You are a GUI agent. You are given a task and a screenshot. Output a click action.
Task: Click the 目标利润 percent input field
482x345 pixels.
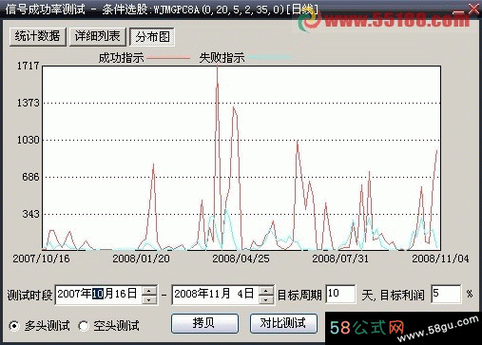(446, 294)
